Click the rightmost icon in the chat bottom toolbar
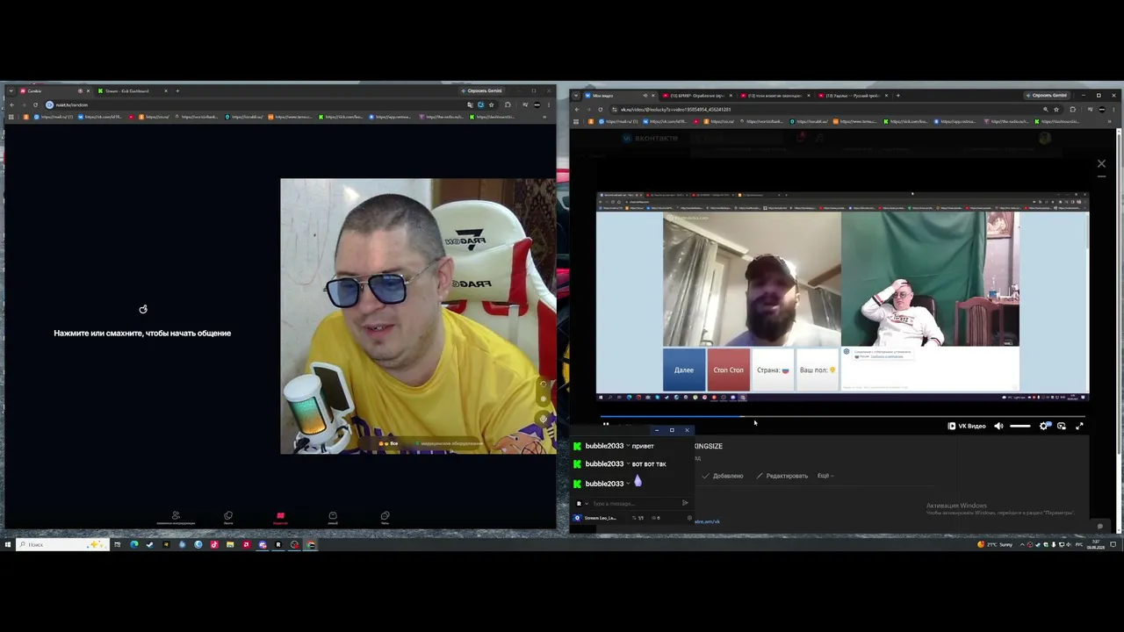 [385, 517]
